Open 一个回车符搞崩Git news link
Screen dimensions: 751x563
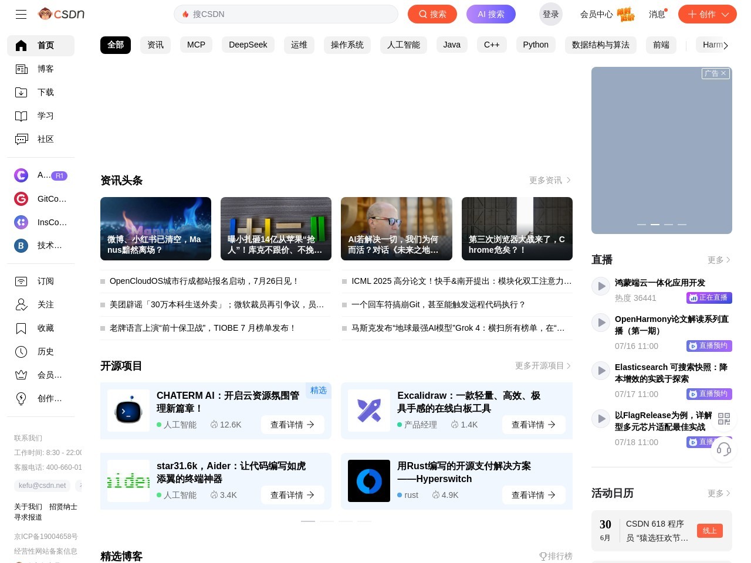coord(438,304)
